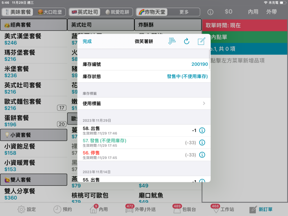Show info for record 57. 發售

click(202, 143)
